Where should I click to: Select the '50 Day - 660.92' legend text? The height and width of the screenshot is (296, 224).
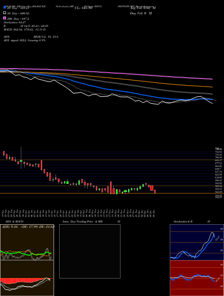coord(18,13)
